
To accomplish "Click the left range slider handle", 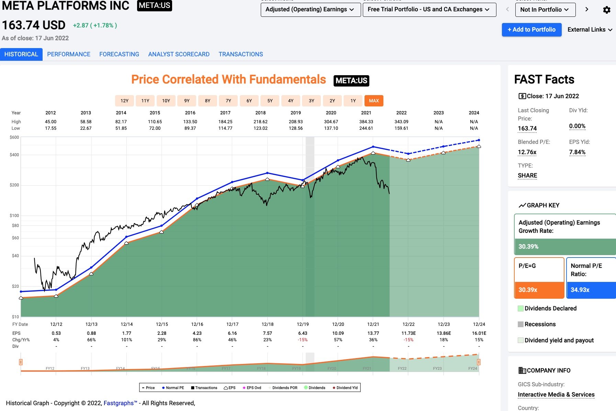I will 21,362.
